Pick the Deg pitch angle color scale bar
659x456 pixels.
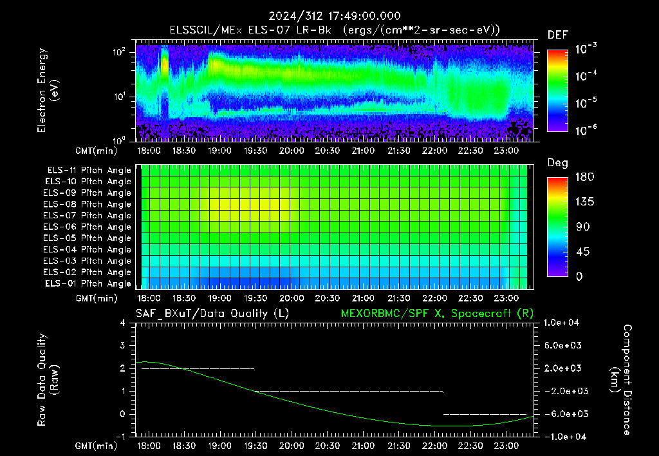point(557,227)
